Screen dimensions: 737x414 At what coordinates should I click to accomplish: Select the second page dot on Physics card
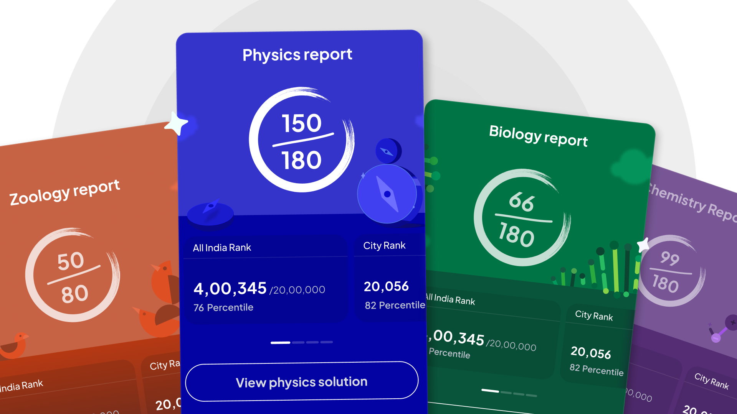click(x=298, y=342)
